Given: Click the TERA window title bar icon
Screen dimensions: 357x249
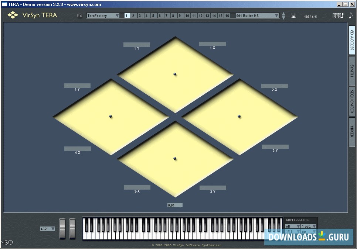Looking at the screenshot, I should pos(4,4).
